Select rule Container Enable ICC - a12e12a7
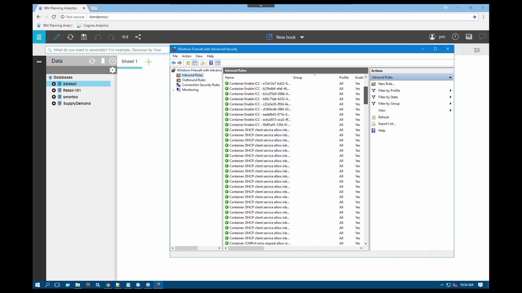The image size is (522, 293). [259, 83]
